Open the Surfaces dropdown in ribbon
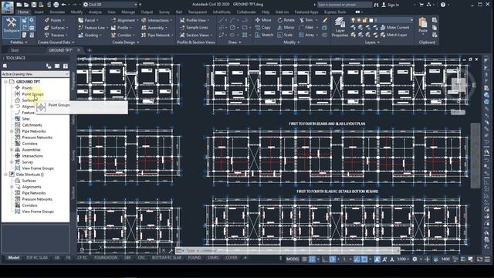The image size is (494, 278). click(x=56, y=28)
